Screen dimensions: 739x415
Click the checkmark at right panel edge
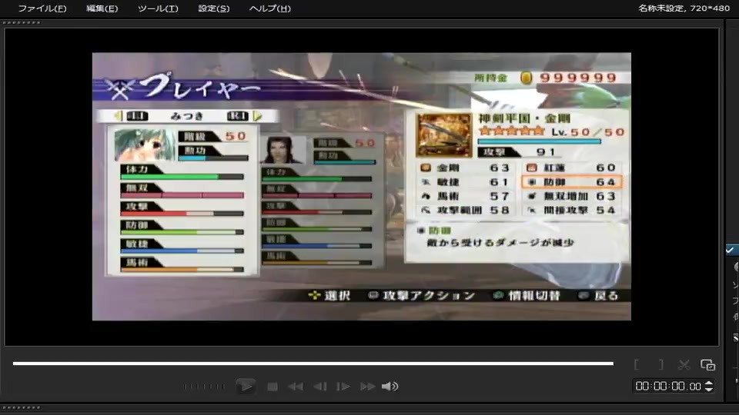(x=730, y=250)
